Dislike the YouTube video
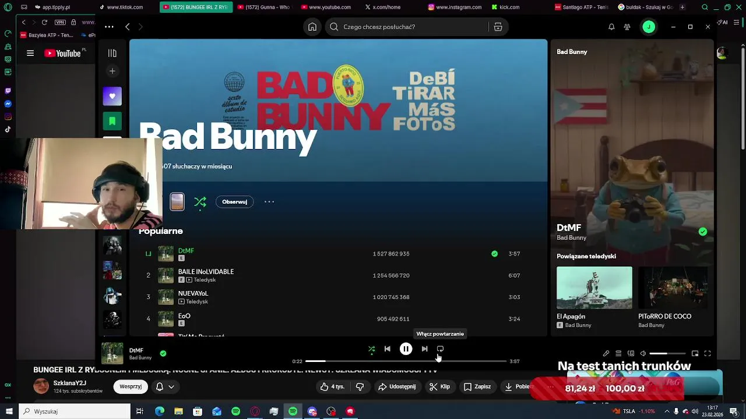 point(360,386)
